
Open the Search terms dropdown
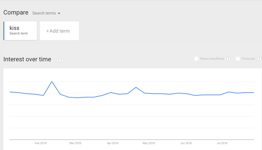[x=46, y=13]
